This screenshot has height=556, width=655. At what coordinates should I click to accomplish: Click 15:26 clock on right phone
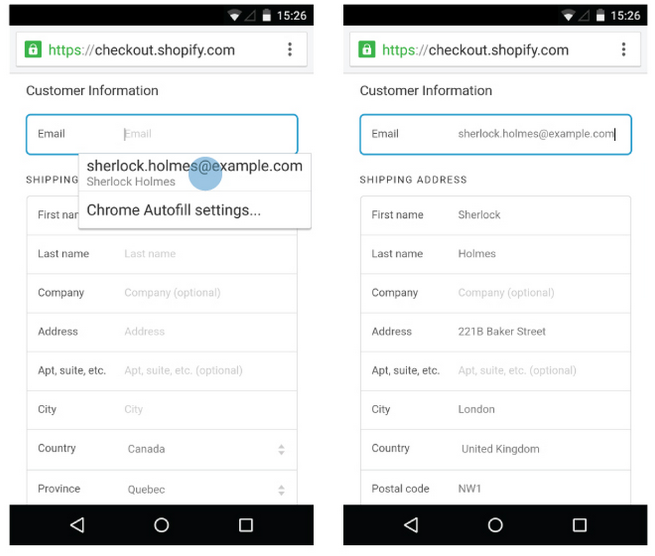click(x=625, y=16)
